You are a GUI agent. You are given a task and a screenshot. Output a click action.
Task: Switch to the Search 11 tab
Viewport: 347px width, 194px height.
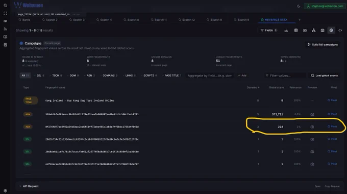click(x=159, y=20)
